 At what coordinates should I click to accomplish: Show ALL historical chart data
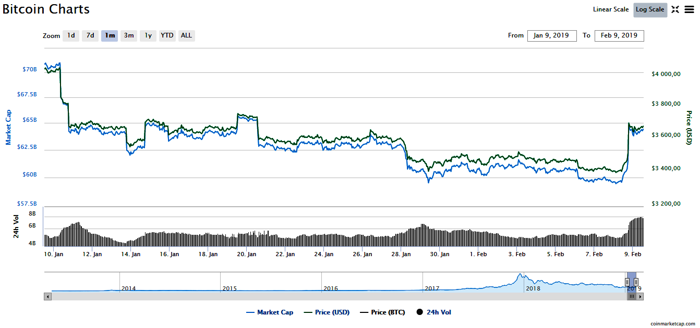pos(186,35)
